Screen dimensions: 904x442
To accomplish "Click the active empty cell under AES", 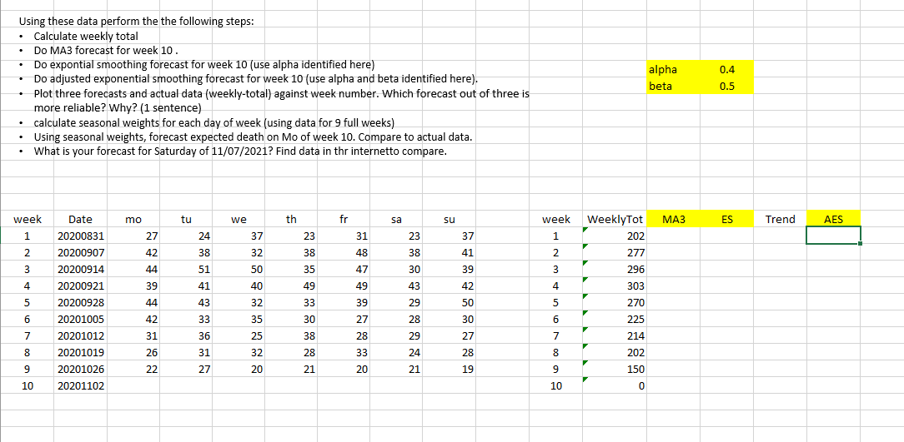I will pos(833,236).
